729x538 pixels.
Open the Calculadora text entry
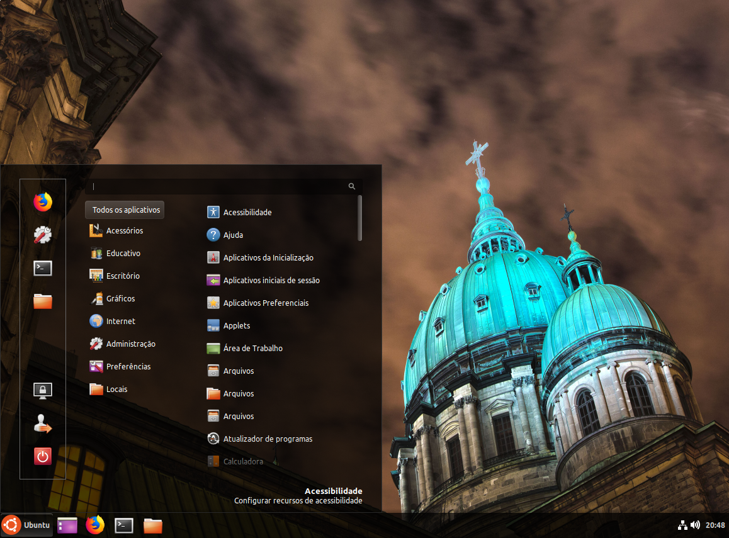(243, 461)
